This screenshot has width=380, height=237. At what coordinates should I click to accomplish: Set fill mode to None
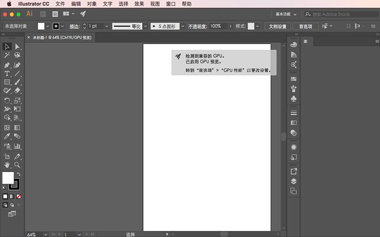point(19,196)
